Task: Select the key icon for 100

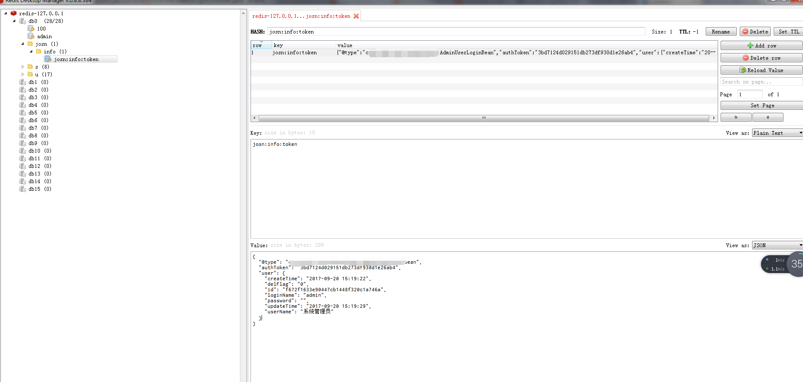Action: click(x=31, y=28)
